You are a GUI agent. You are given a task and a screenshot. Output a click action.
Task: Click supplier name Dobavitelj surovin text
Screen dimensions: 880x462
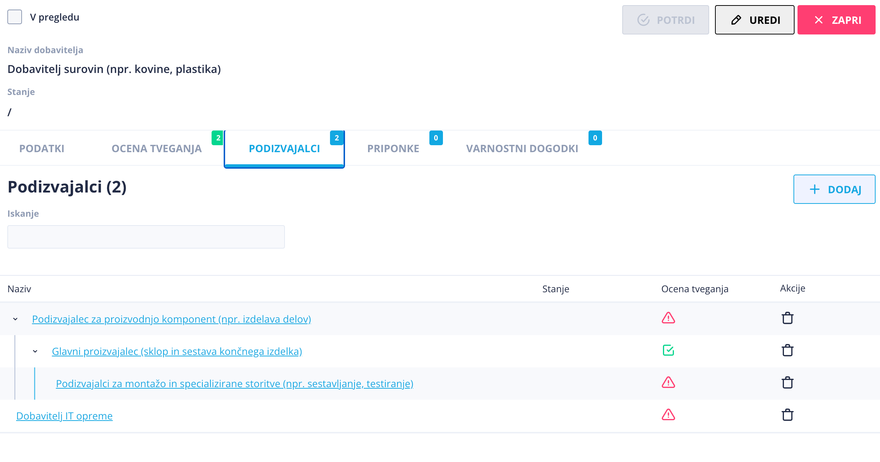[114, 69]
